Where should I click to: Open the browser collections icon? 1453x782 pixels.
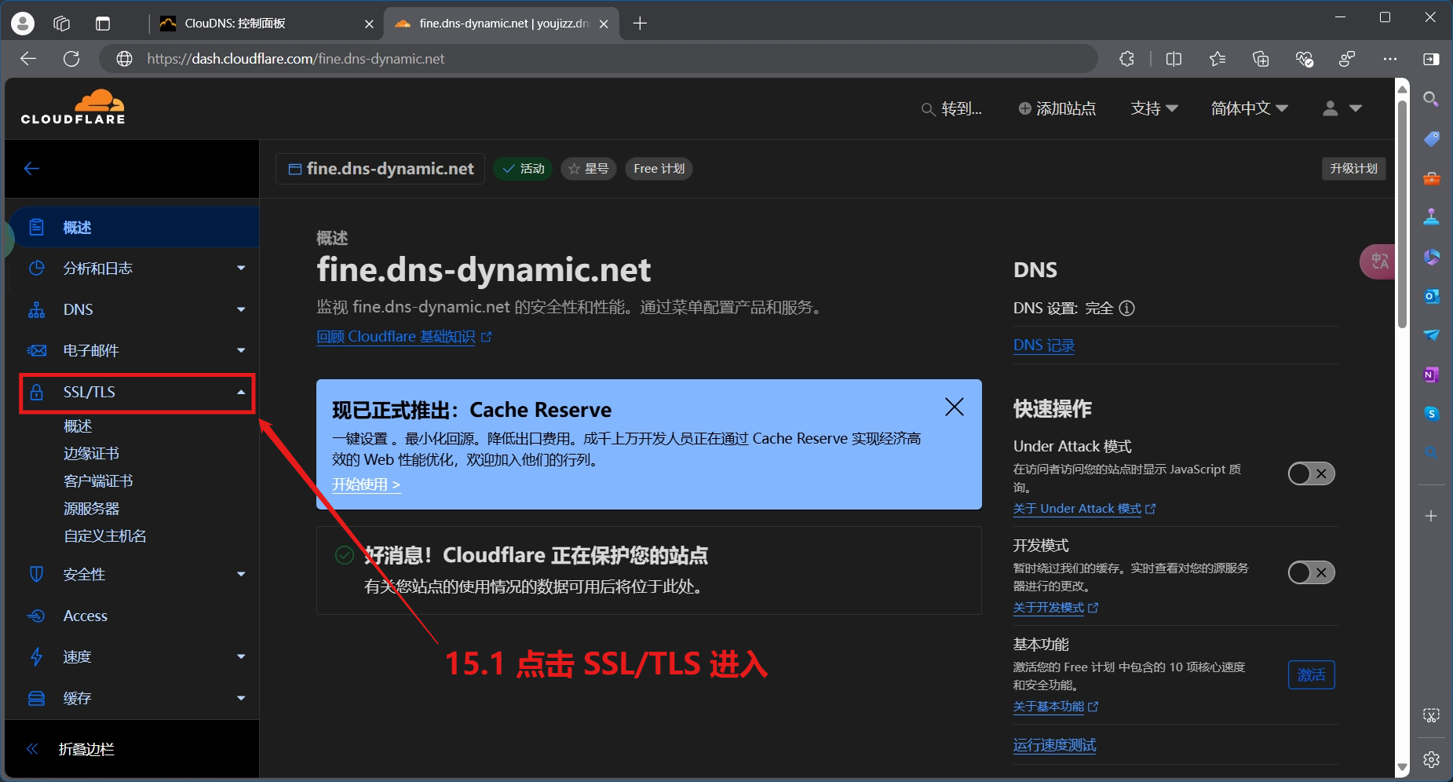tap(1261, 59)
